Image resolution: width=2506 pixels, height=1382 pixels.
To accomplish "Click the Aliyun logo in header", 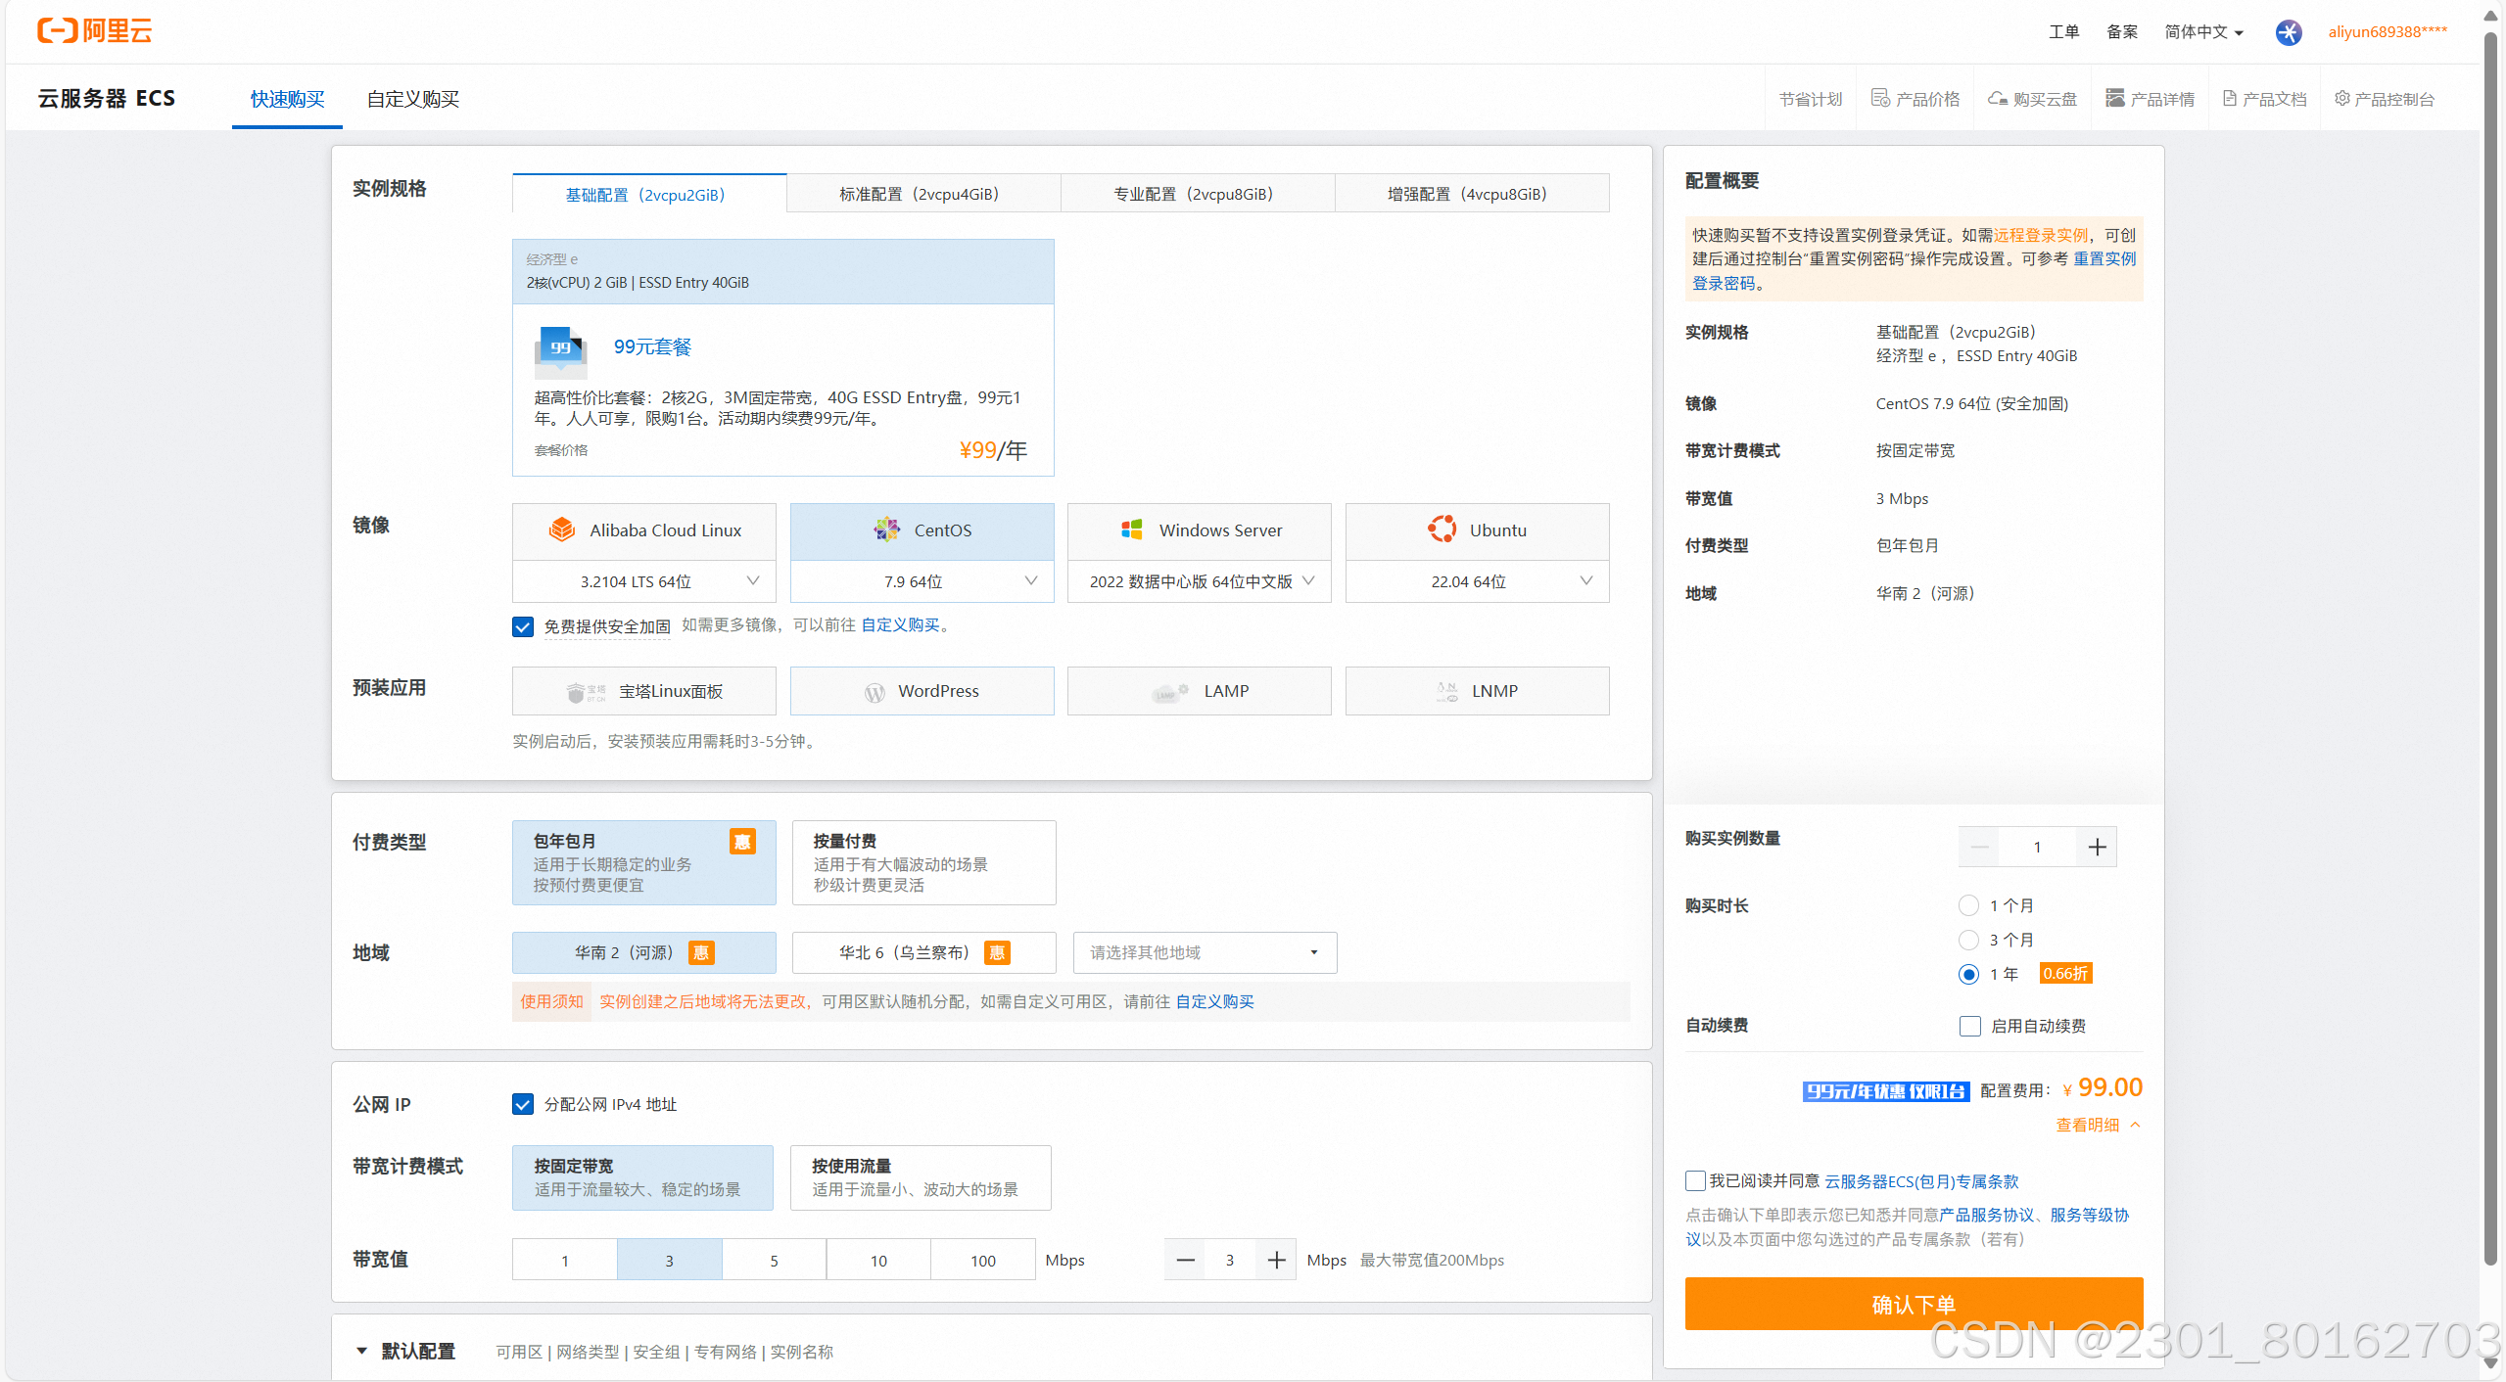I will [x=95, y=30].
